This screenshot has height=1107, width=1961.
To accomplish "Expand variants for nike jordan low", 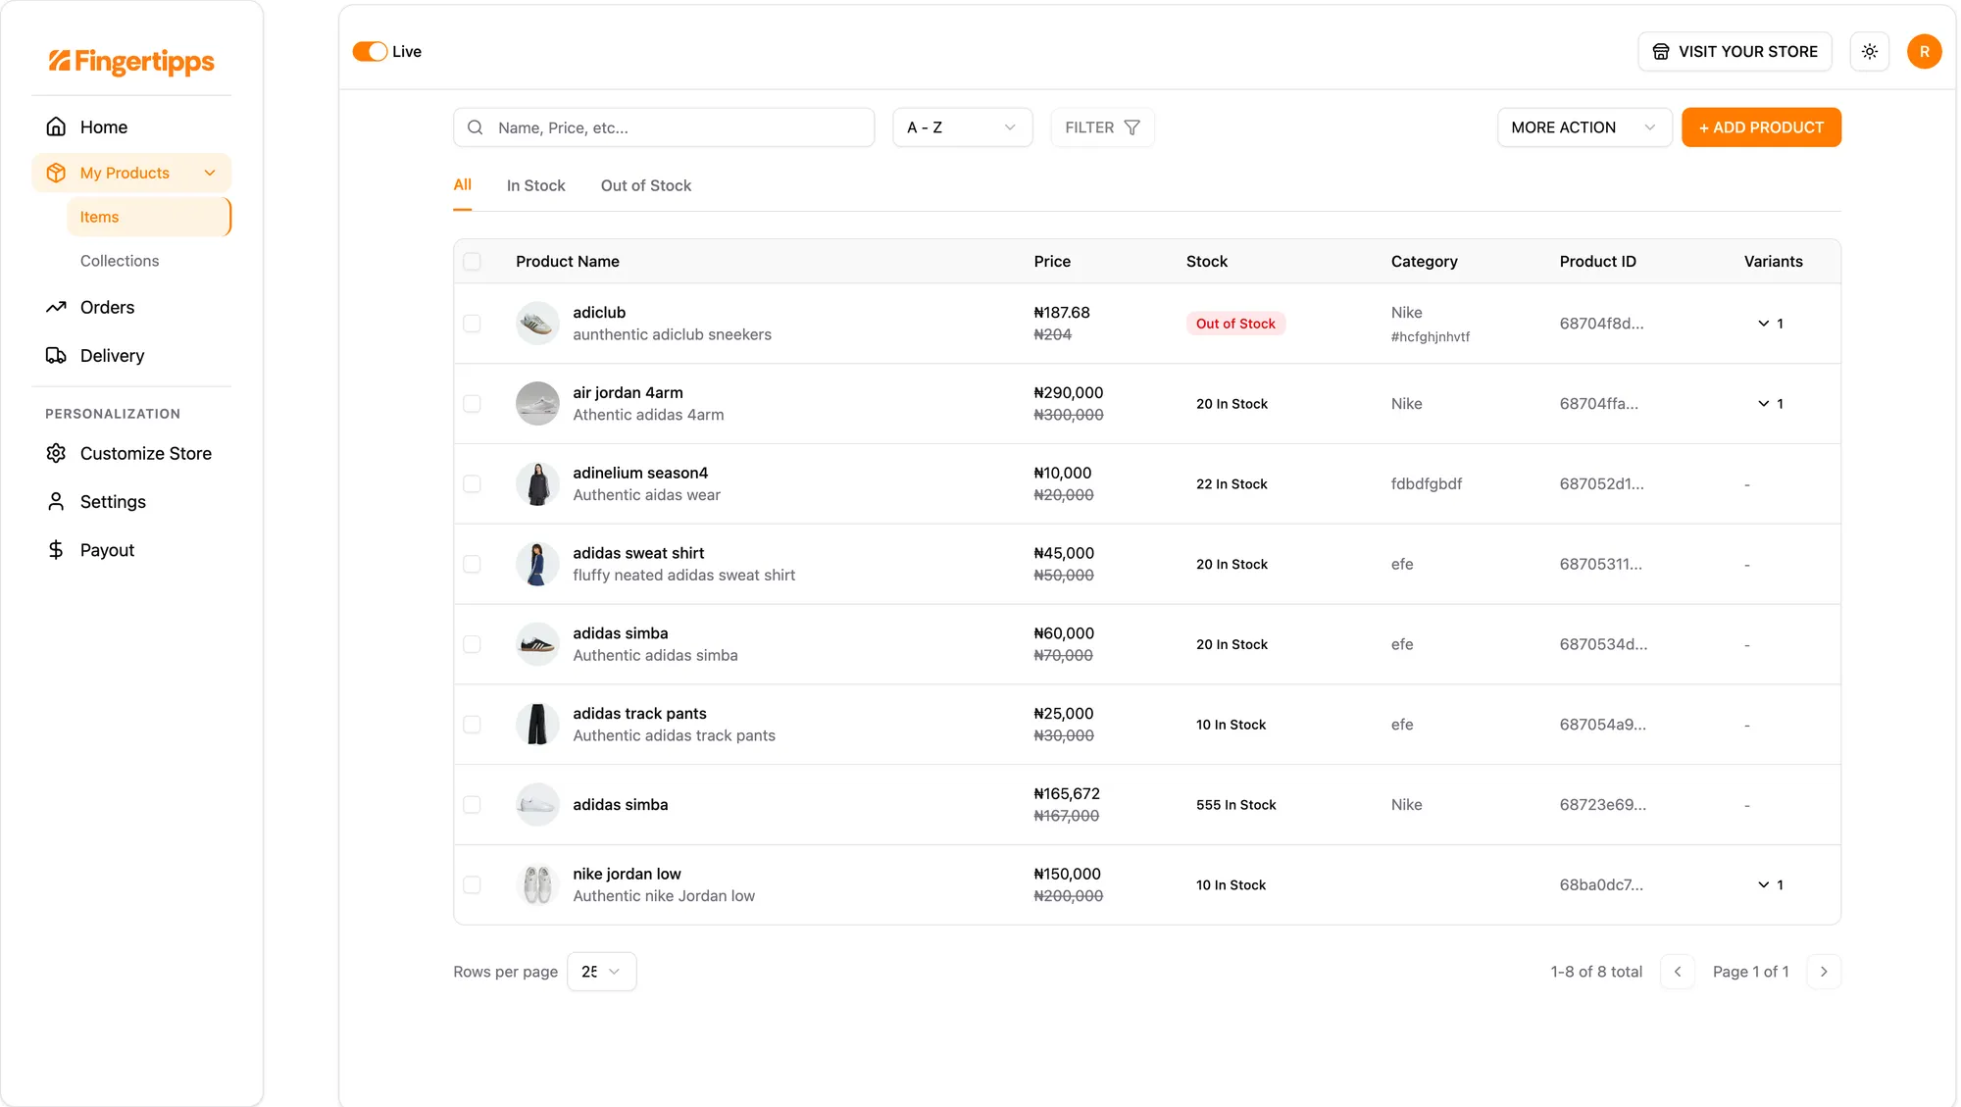I will tap(1763, 884).
